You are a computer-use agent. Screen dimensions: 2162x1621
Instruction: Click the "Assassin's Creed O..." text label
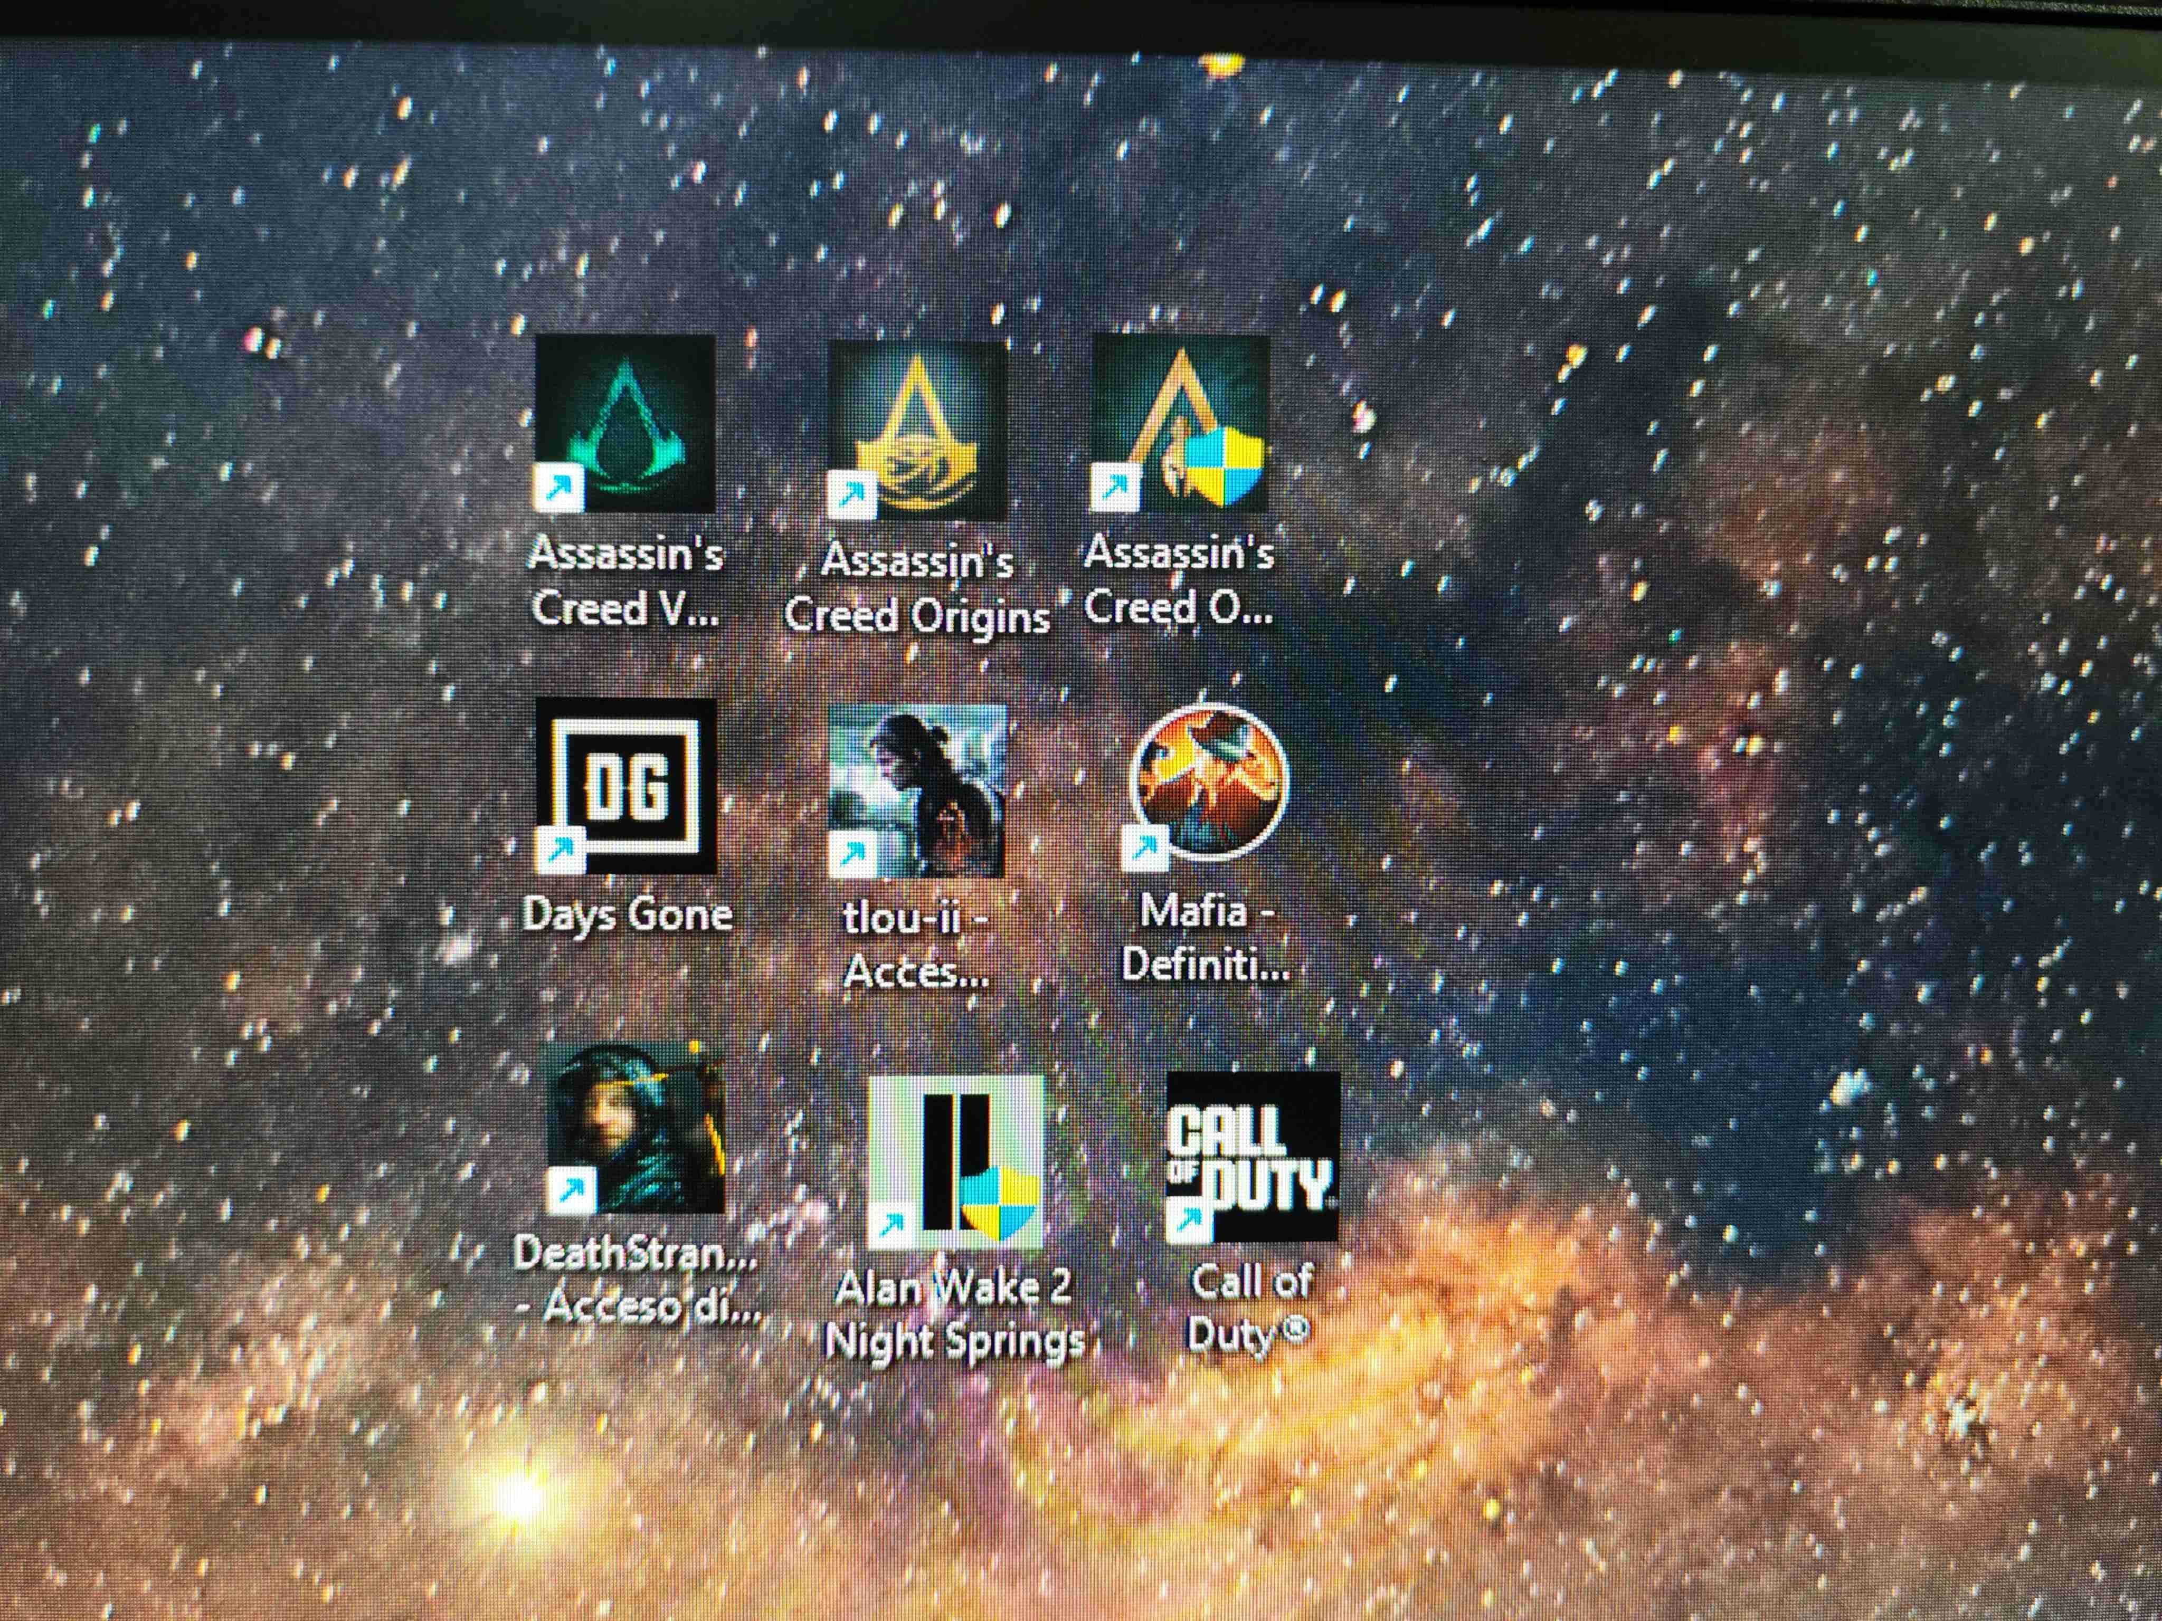click(x=1179, y=580)
